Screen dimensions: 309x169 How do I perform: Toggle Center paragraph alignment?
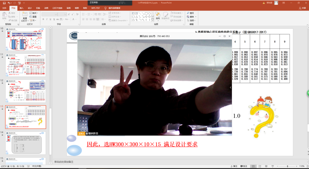87,19
